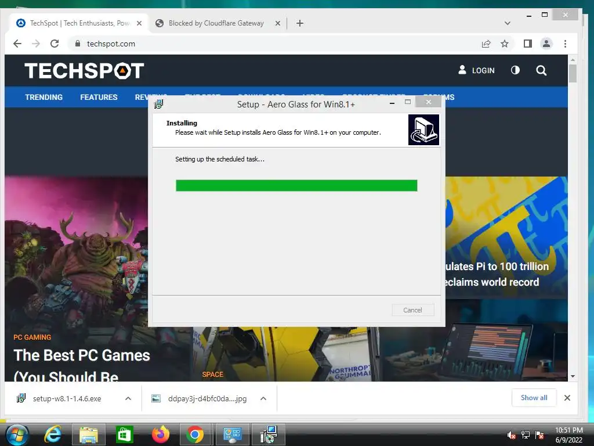Bookmark this page with the star icon
Image resolution: width=594 pixels, height=446 pixels.
pos(505,44)
